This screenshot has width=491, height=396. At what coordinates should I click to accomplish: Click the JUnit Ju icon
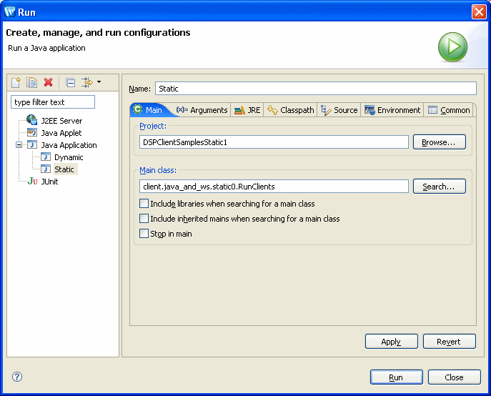pyautogui.click(x=33, y=181)
